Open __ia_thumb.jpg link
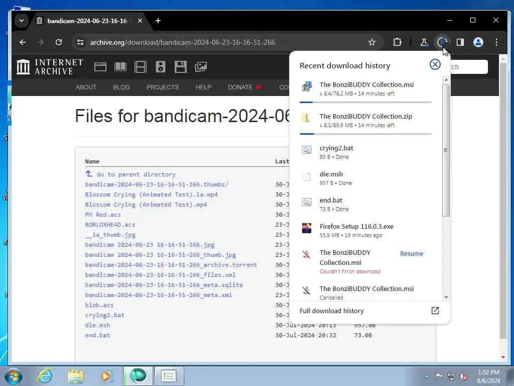The image size is (514, 386). [110, 235]
